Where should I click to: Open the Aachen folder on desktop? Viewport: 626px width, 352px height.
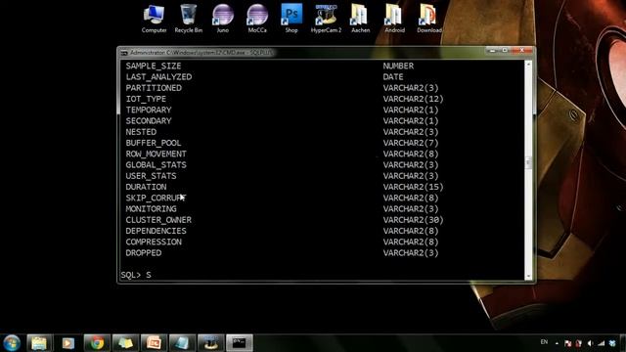tap(360, 19)
